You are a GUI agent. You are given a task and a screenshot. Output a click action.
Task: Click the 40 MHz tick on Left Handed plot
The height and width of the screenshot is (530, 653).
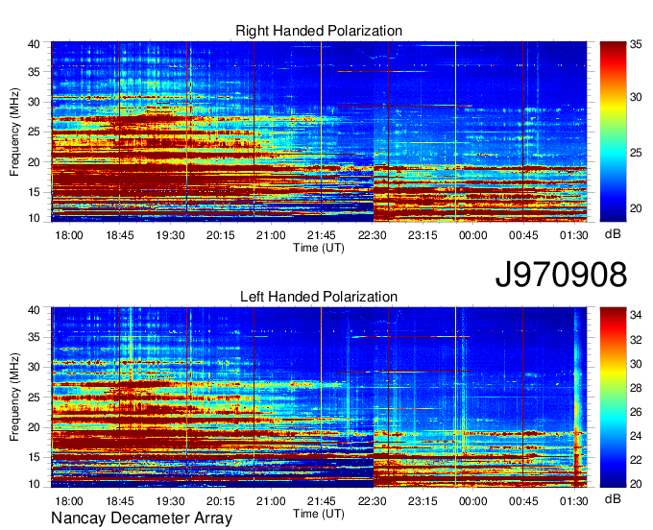point(34,310)
